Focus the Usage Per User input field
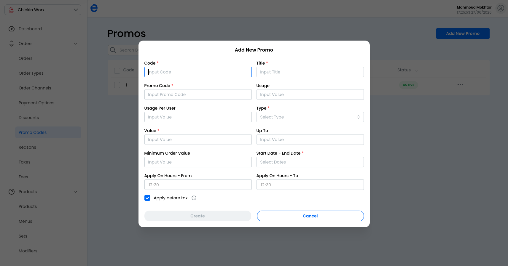Viewport: 508px width, 266px height. point(198,117)
